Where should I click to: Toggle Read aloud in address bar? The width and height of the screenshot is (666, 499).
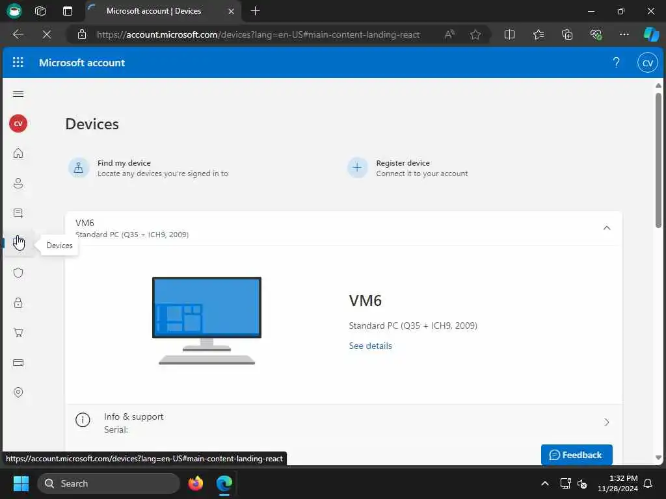449,34
